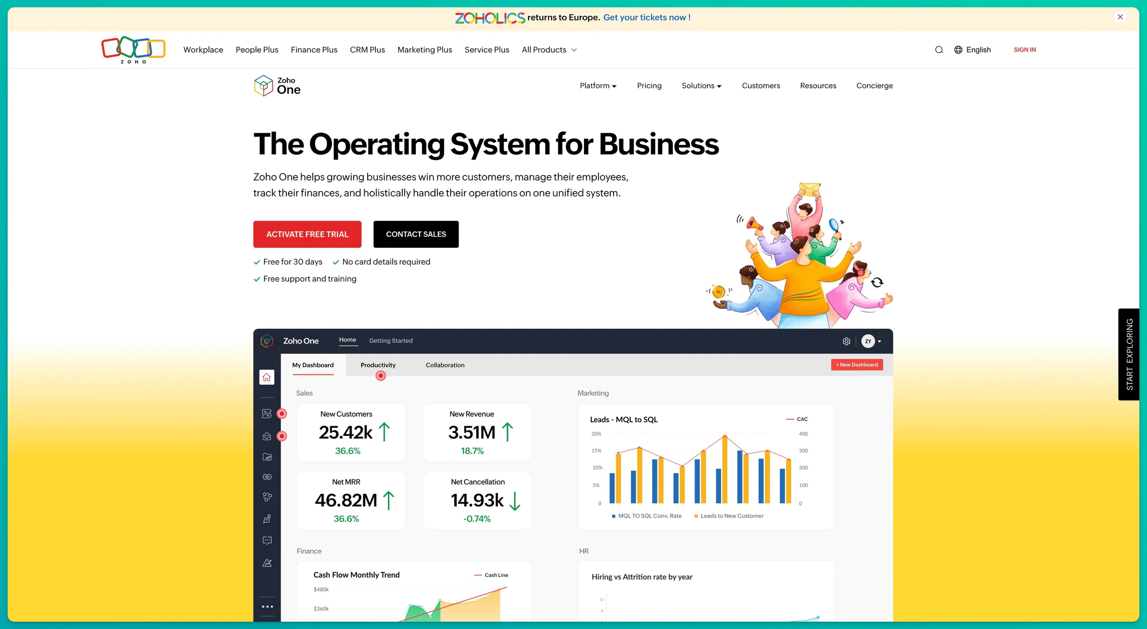
Task: Select Home tab in dashboard header
Action: pos(347,340)
